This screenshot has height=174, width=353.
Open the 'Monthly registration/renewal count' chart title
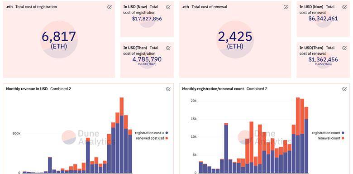tap(213, 89)
